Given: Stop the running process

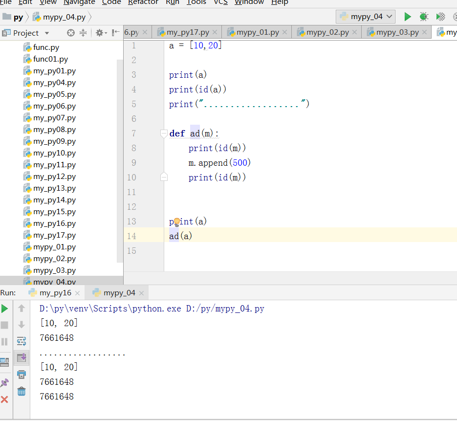Looking at the screenshot, I should click(4, 325).
